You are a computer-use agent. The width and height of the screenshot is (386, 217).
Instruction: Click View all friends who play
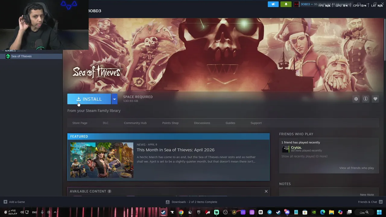pyautogui.click(x=356, y=168)
